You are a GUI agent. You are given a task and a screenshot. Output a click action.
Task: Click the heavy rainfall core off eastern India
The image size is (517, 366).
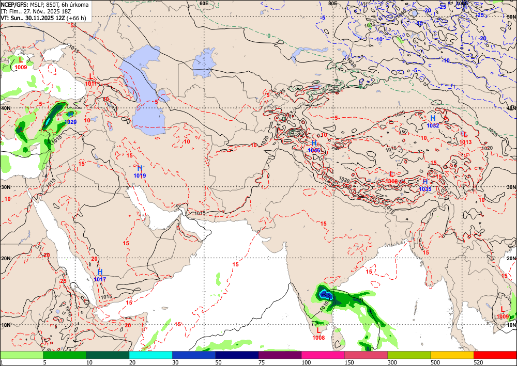click(326, 294)
